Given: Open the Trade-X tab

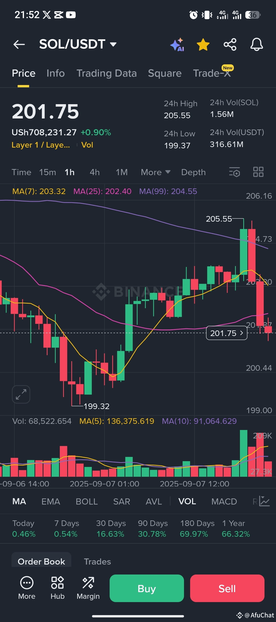Looking at the screenshot, I should [x=212, y=73].
